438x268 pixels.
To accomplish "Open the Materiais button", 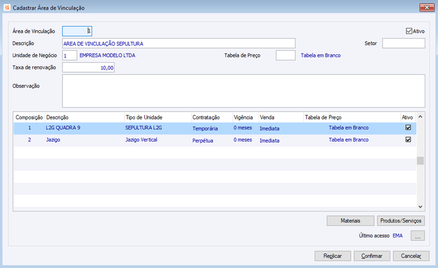I will (x=350, y=220).
